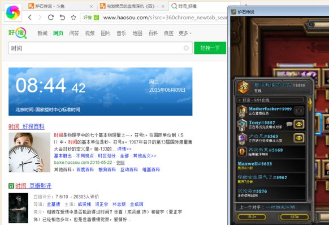Click the X button beside Motherfucker#5929
Image resolution: width=329 pixels, height=225 pixels.
(299, 111)
